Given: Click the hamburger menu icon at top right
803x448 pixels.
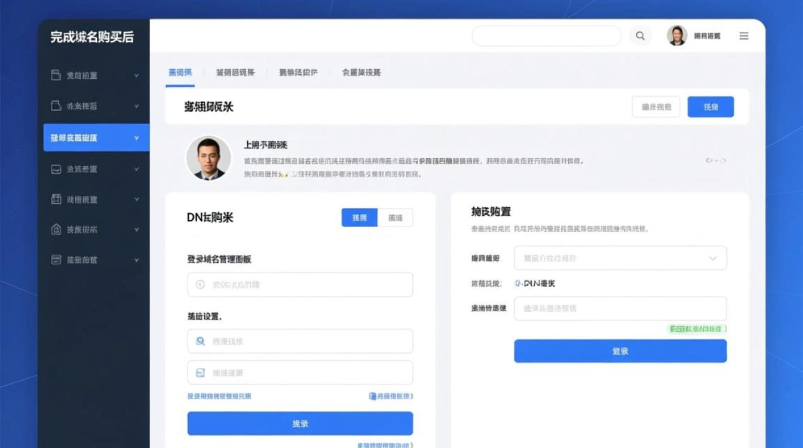Looking at the screenshot, I should click(x=744, y=36).
